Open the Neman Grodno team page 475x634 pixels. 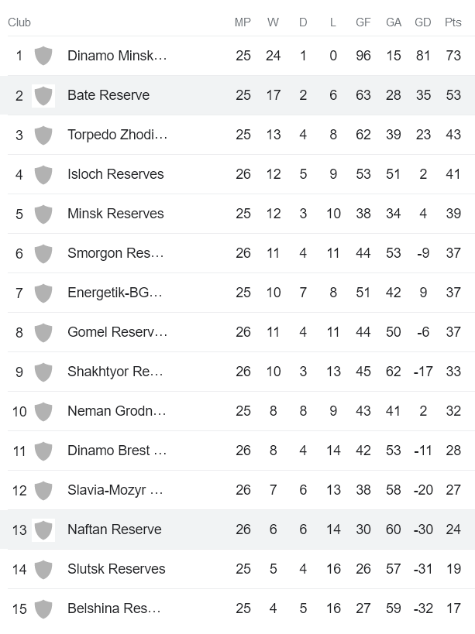(x=117, y=410)
